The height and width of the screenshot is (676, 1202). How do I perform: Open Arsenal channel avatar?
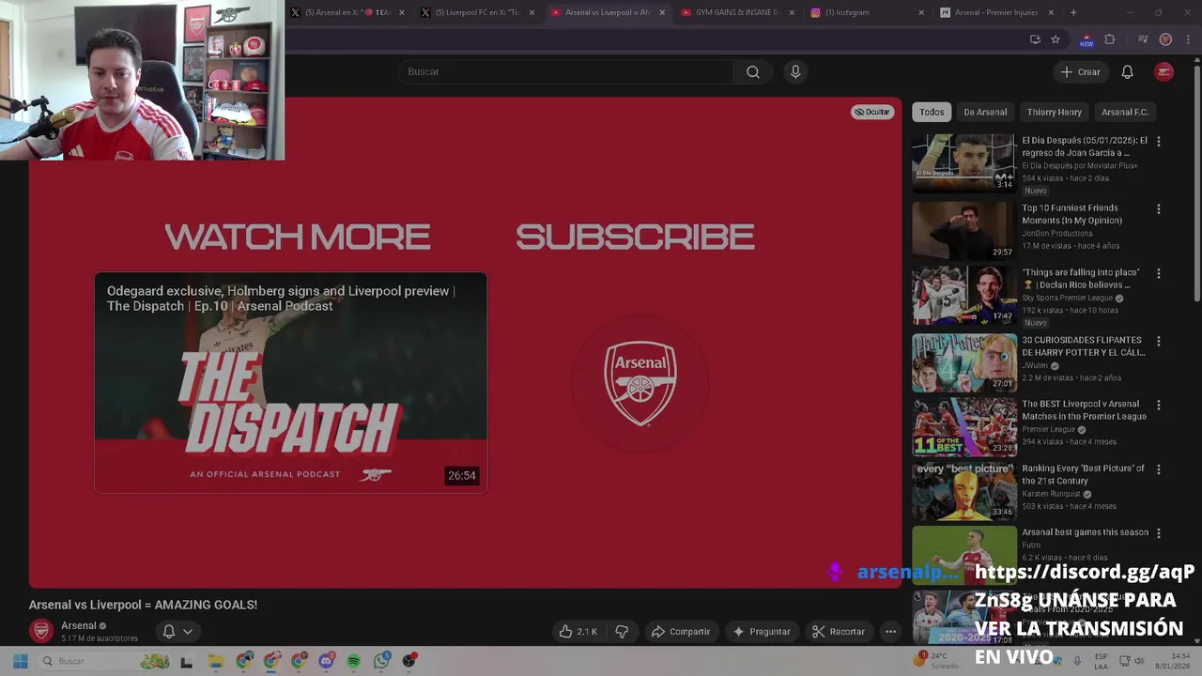(40, 631)
